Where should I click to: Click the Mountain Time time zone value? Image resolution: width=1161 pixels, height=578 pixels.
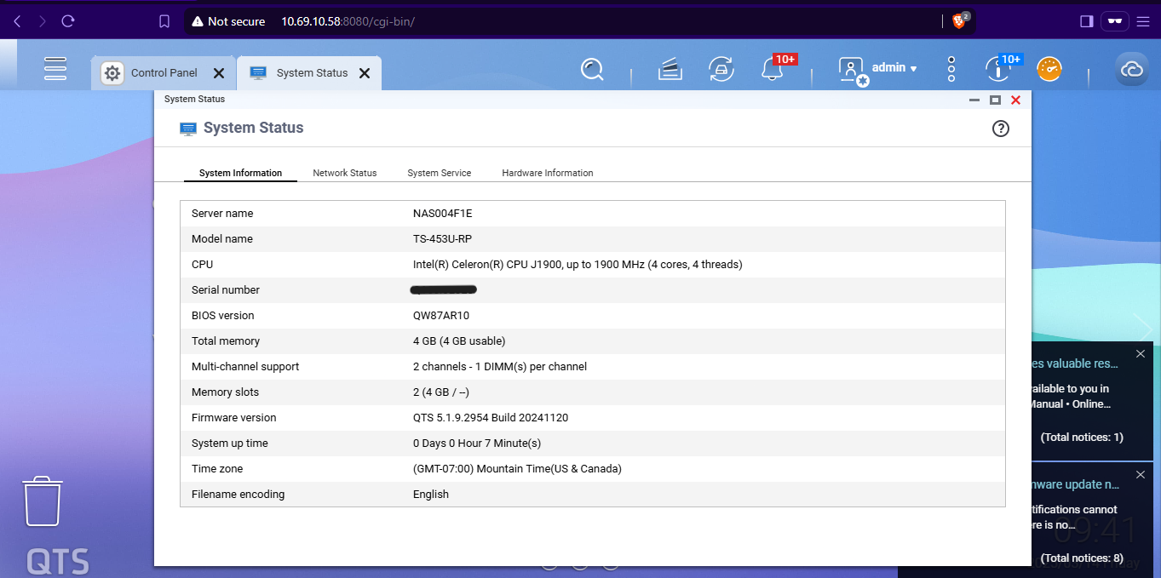(x=517, y=469)
